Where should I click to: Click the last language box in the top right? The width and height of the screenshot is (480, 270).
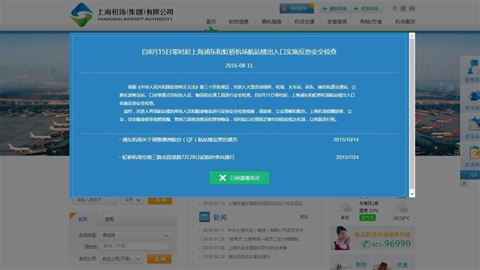[x=412, y=8]
